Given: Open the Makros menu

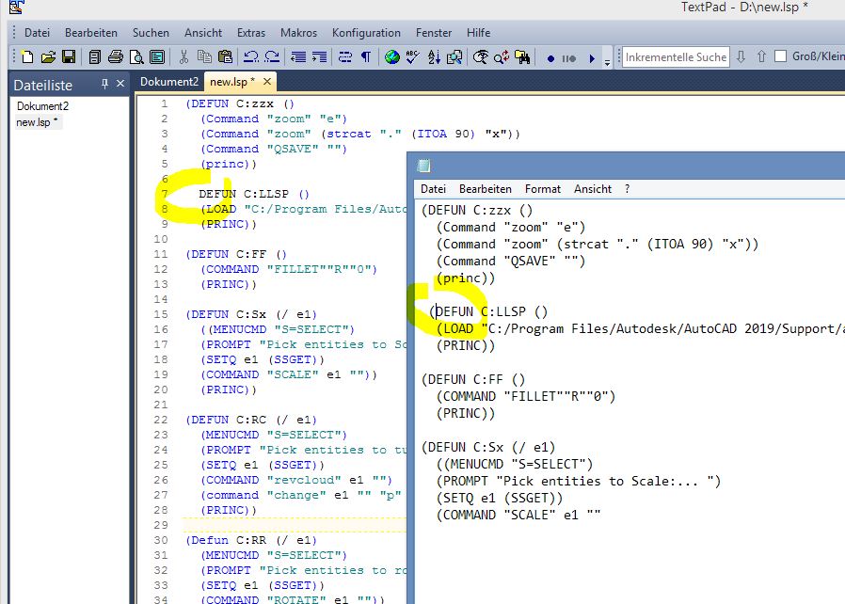Looking at the screenshot, I should (x=298, y=32).
